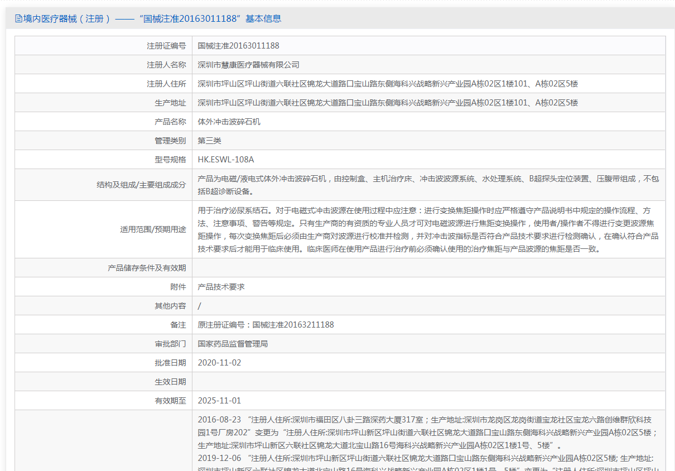Select the approval date 2020-11-02
This screenshot has width=675, height=471.
219,363
